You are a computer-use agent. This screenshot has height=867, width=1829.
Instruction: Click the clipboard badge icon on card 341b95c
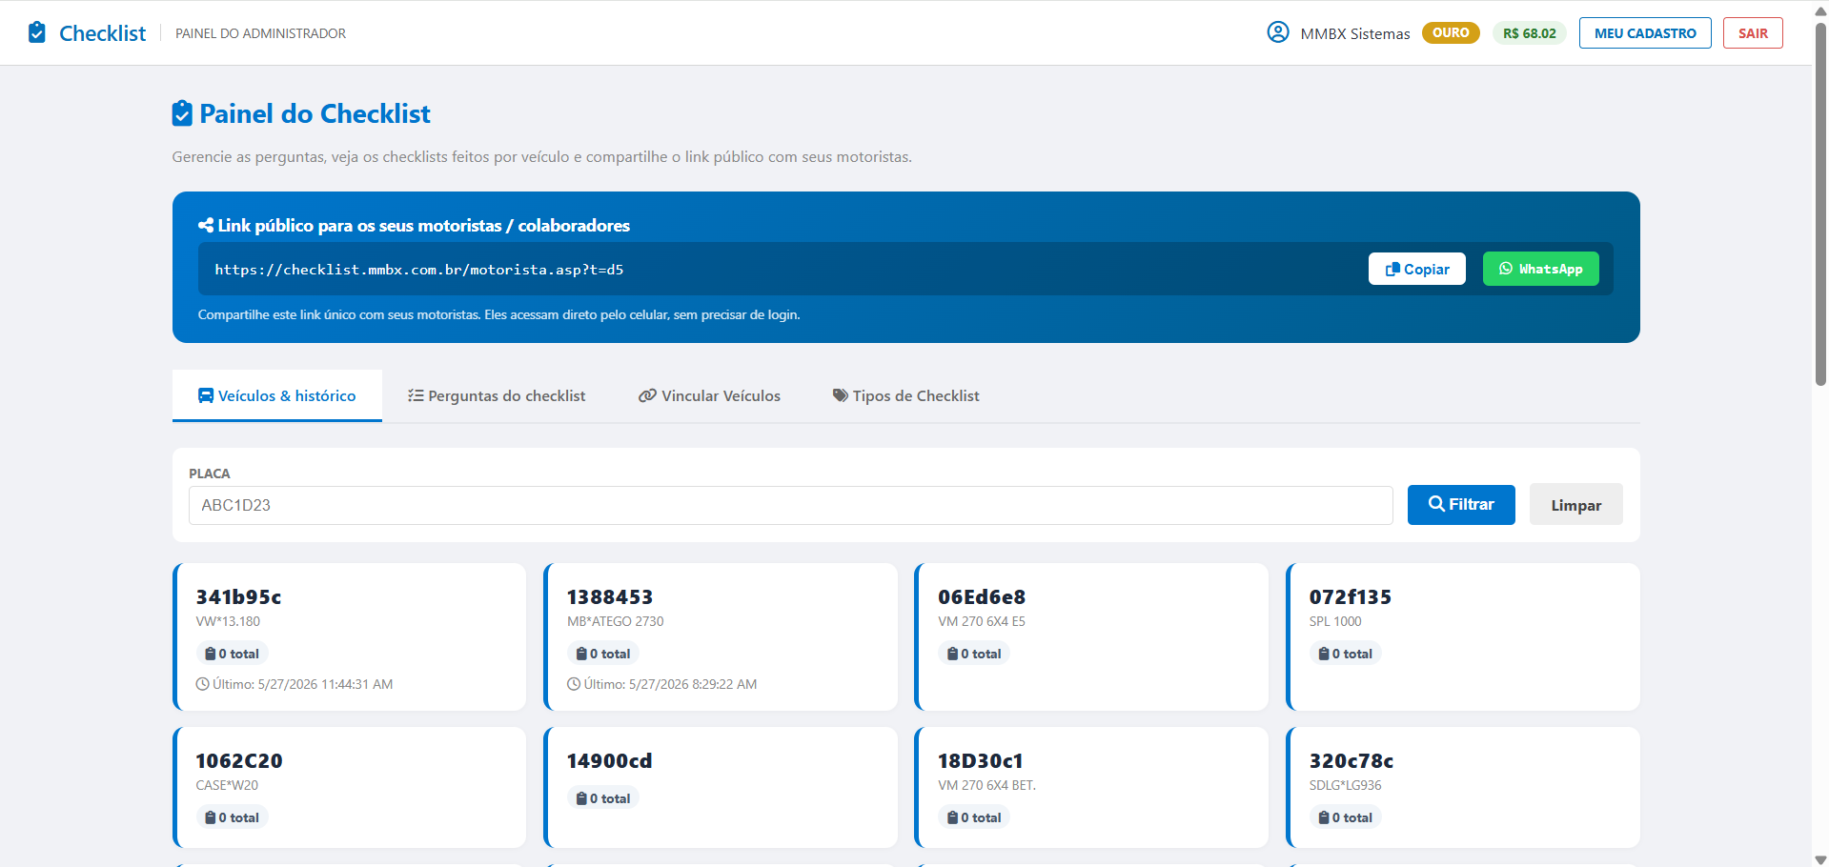211,654
